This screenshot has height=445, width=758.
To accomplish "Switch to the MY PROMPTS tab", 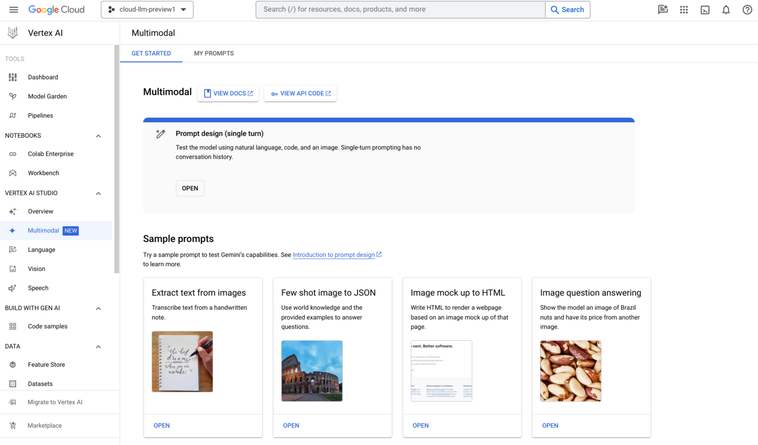I will coord(214,53).
